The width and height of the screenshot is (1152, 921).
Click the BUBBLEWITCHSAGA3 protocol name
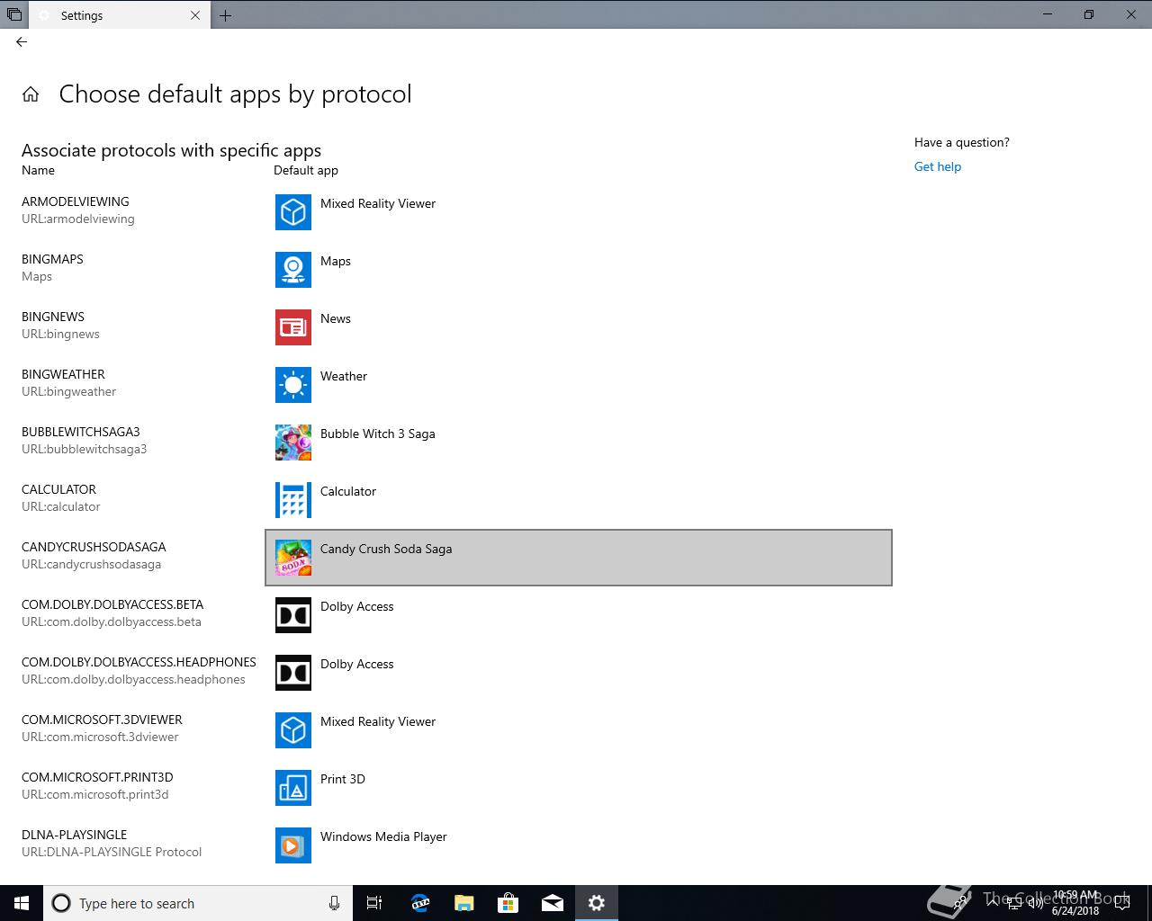(x=81, y=432)
